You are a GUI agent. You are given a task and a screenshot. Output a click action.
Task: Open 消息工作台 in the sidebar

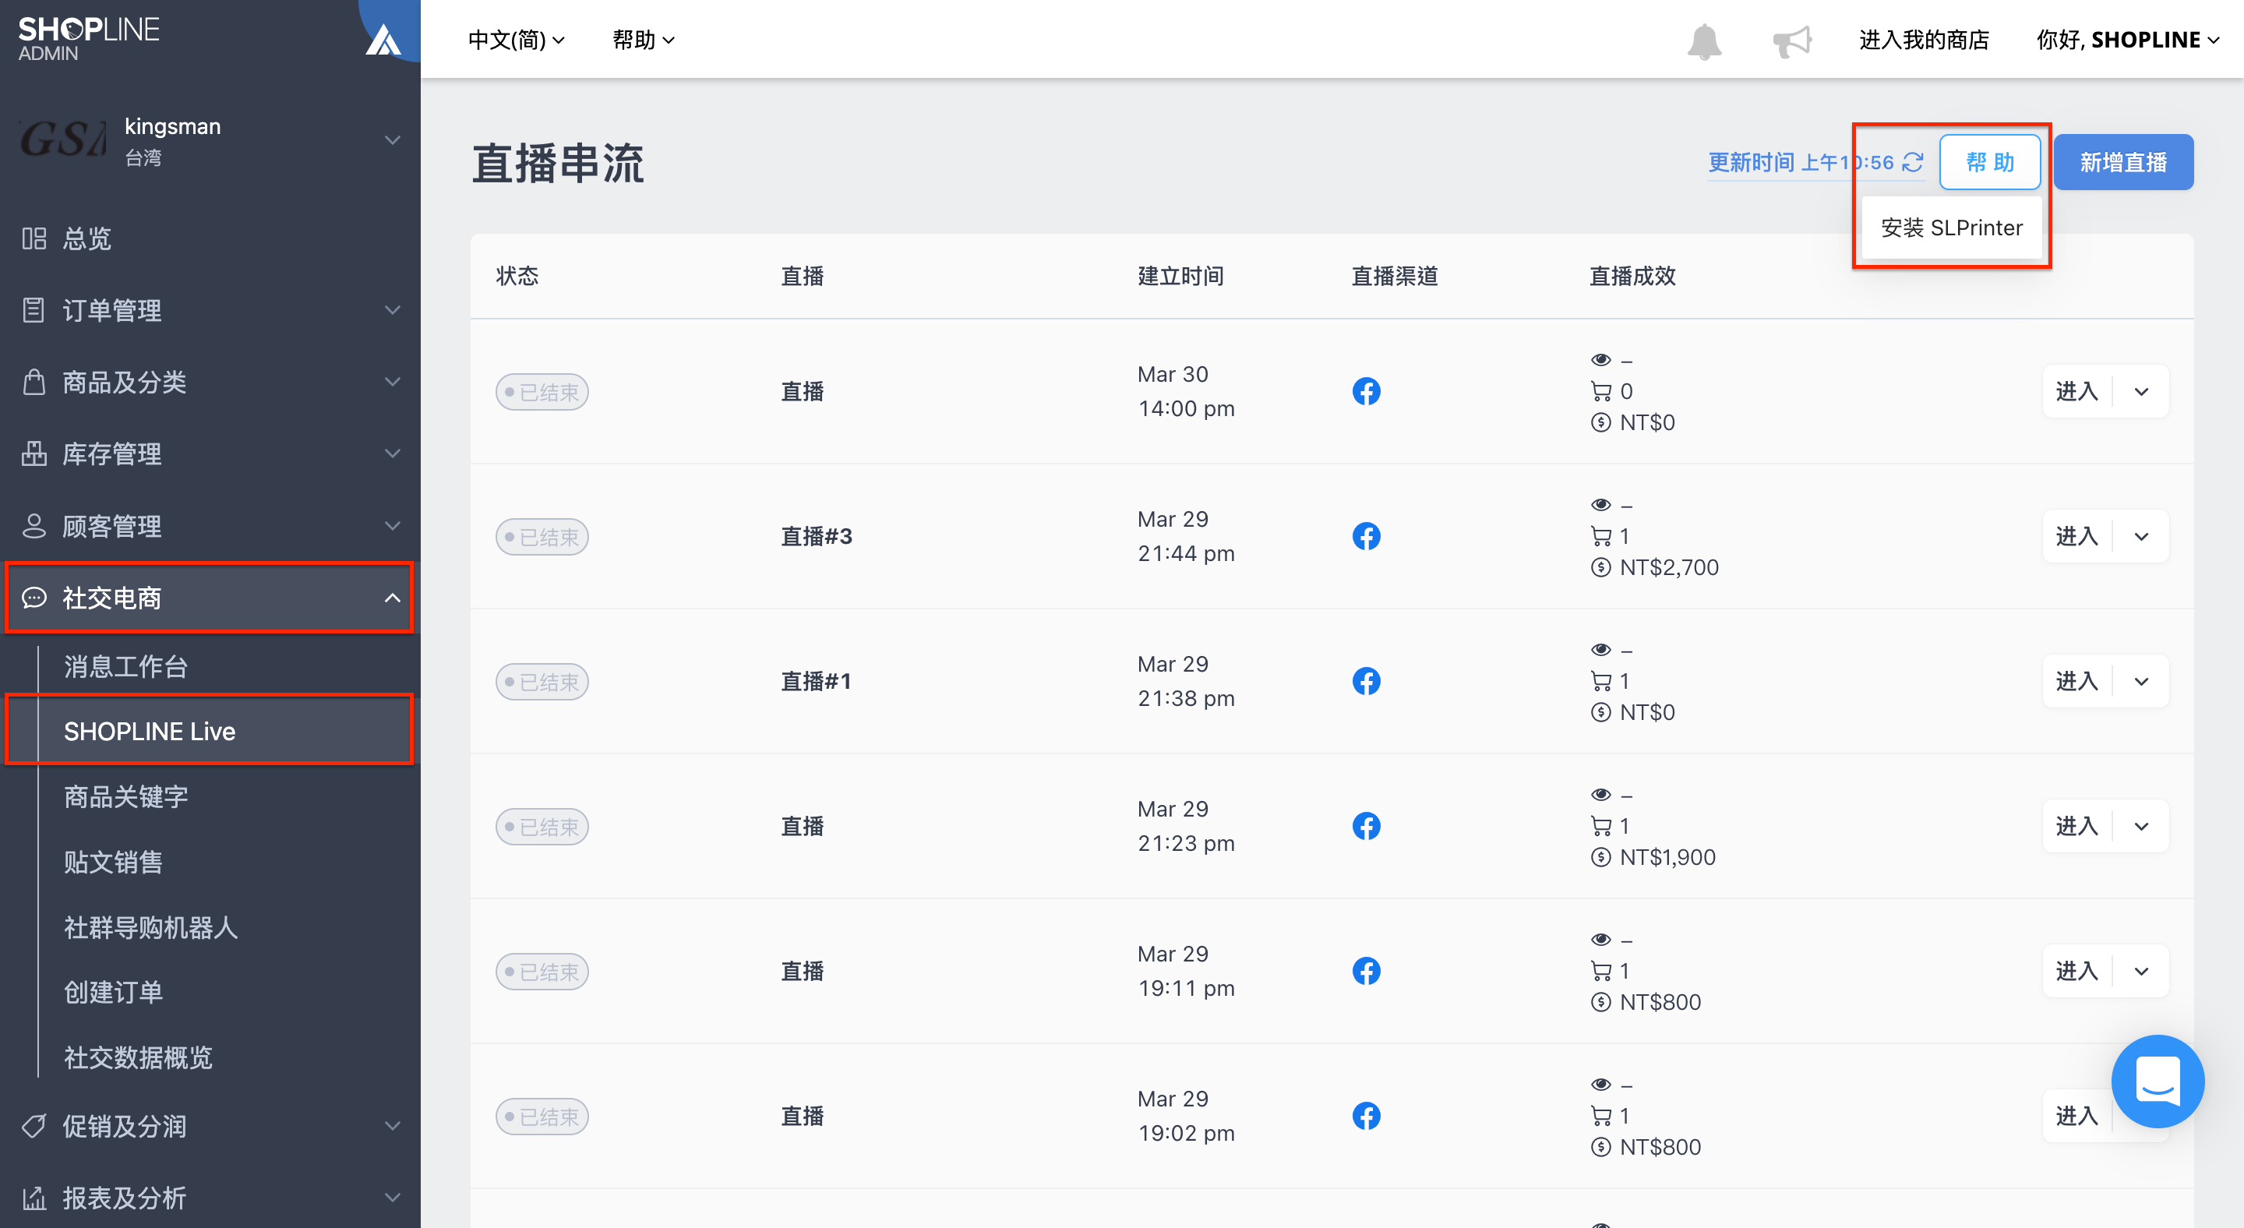(126, 666)
